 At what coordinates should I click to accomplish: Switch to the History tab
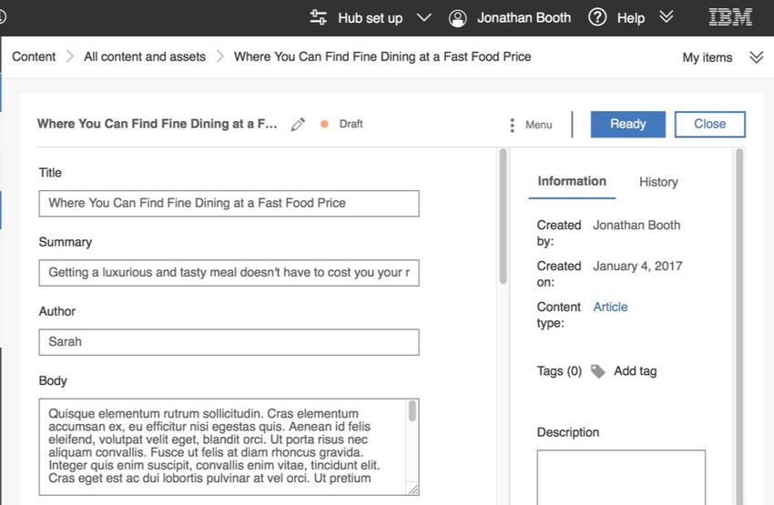(658, 182)
